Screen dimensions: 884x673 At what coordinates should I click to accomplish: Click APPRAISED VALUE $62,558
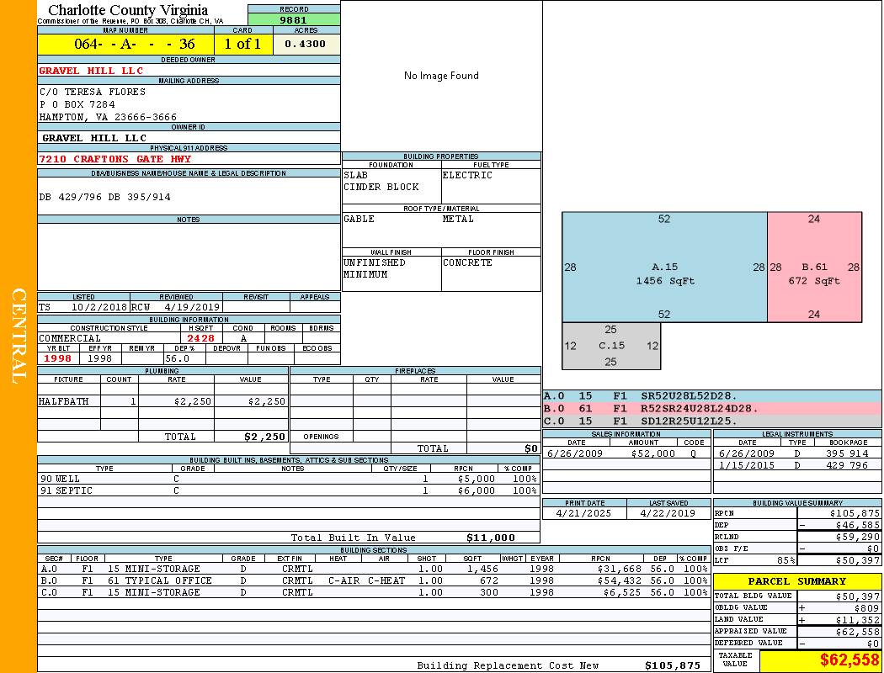[858, 632]
